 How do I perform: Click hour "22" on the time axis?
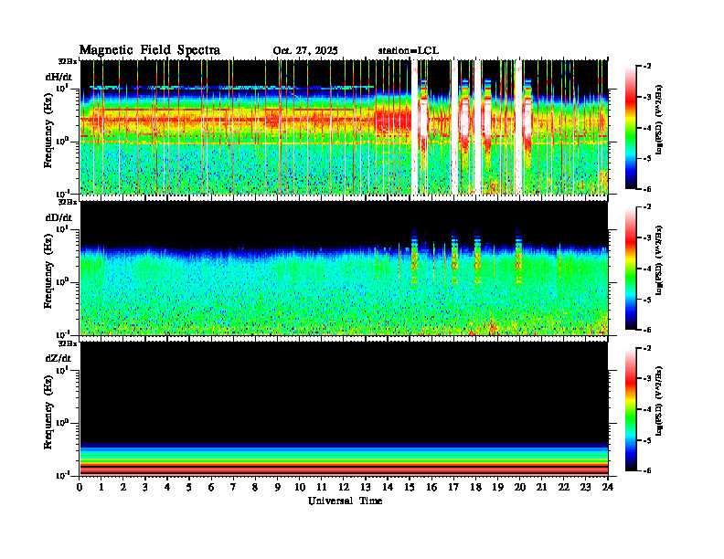point(564,487)
